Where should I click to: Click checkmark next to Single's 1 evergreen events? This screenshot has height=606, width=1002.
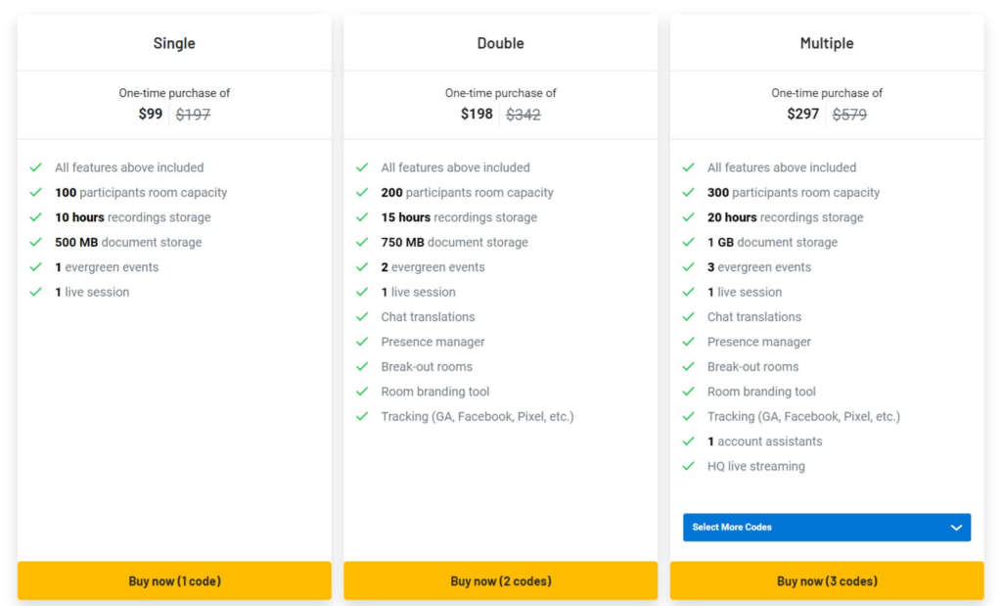click(36, 267)
